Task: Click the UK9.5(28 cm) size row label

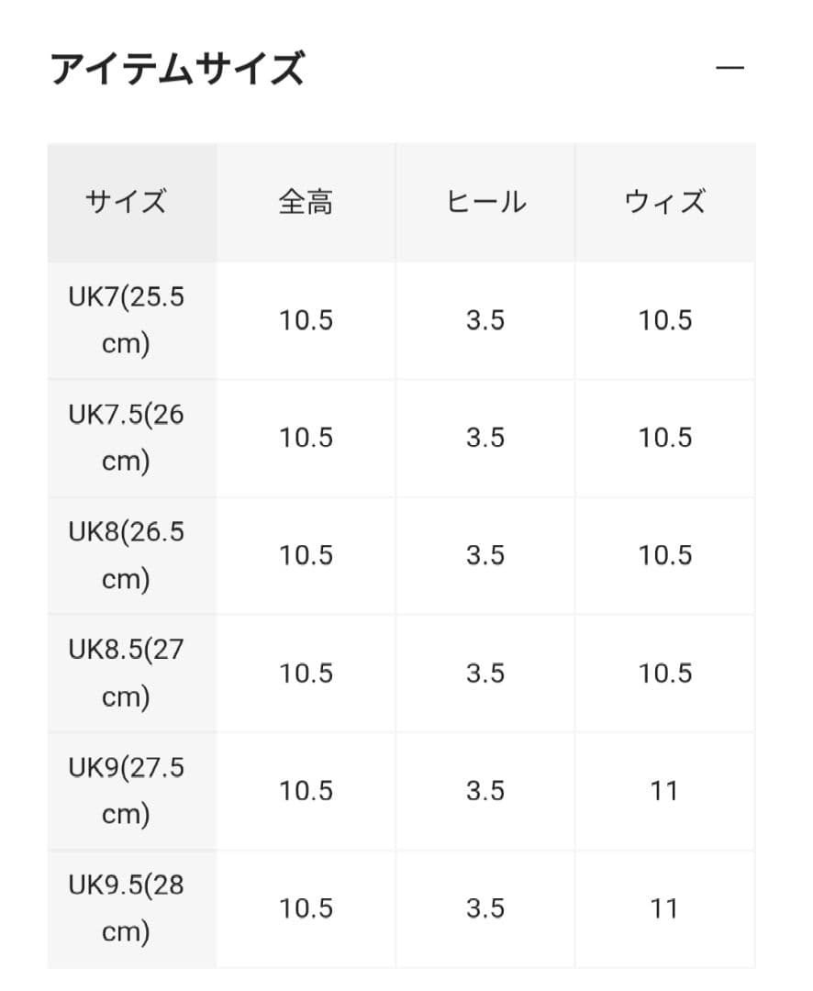Action: (128, 907)
